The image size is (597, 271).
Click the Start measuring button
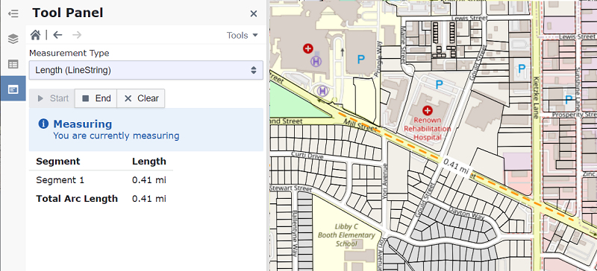click(x=52, y=98)
